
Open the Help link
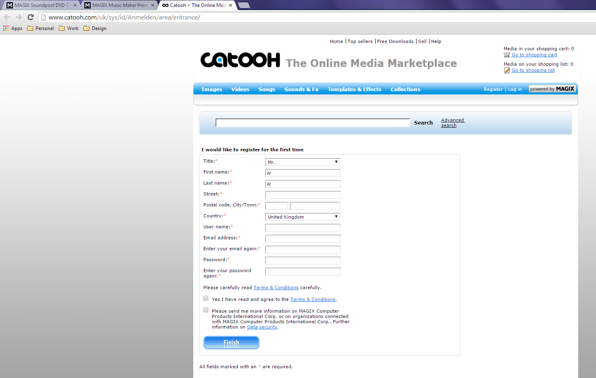(436, 41)
